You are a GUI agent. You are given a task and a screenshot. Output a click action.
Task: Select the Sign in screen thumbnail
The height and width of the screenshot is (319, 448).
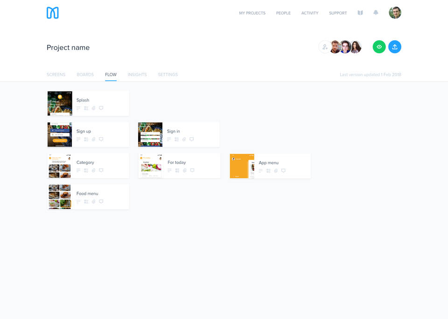(150, 135)
